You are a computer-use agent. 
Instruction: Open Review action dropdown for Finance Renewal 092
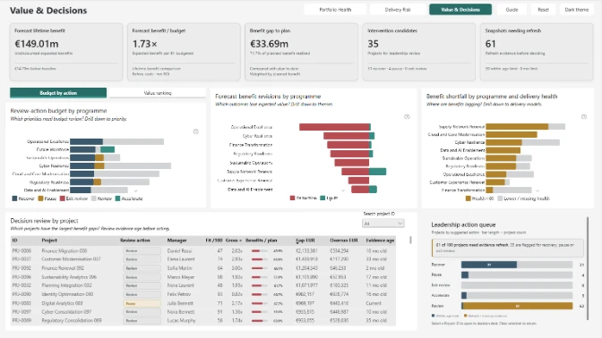[x=142, y=268]
